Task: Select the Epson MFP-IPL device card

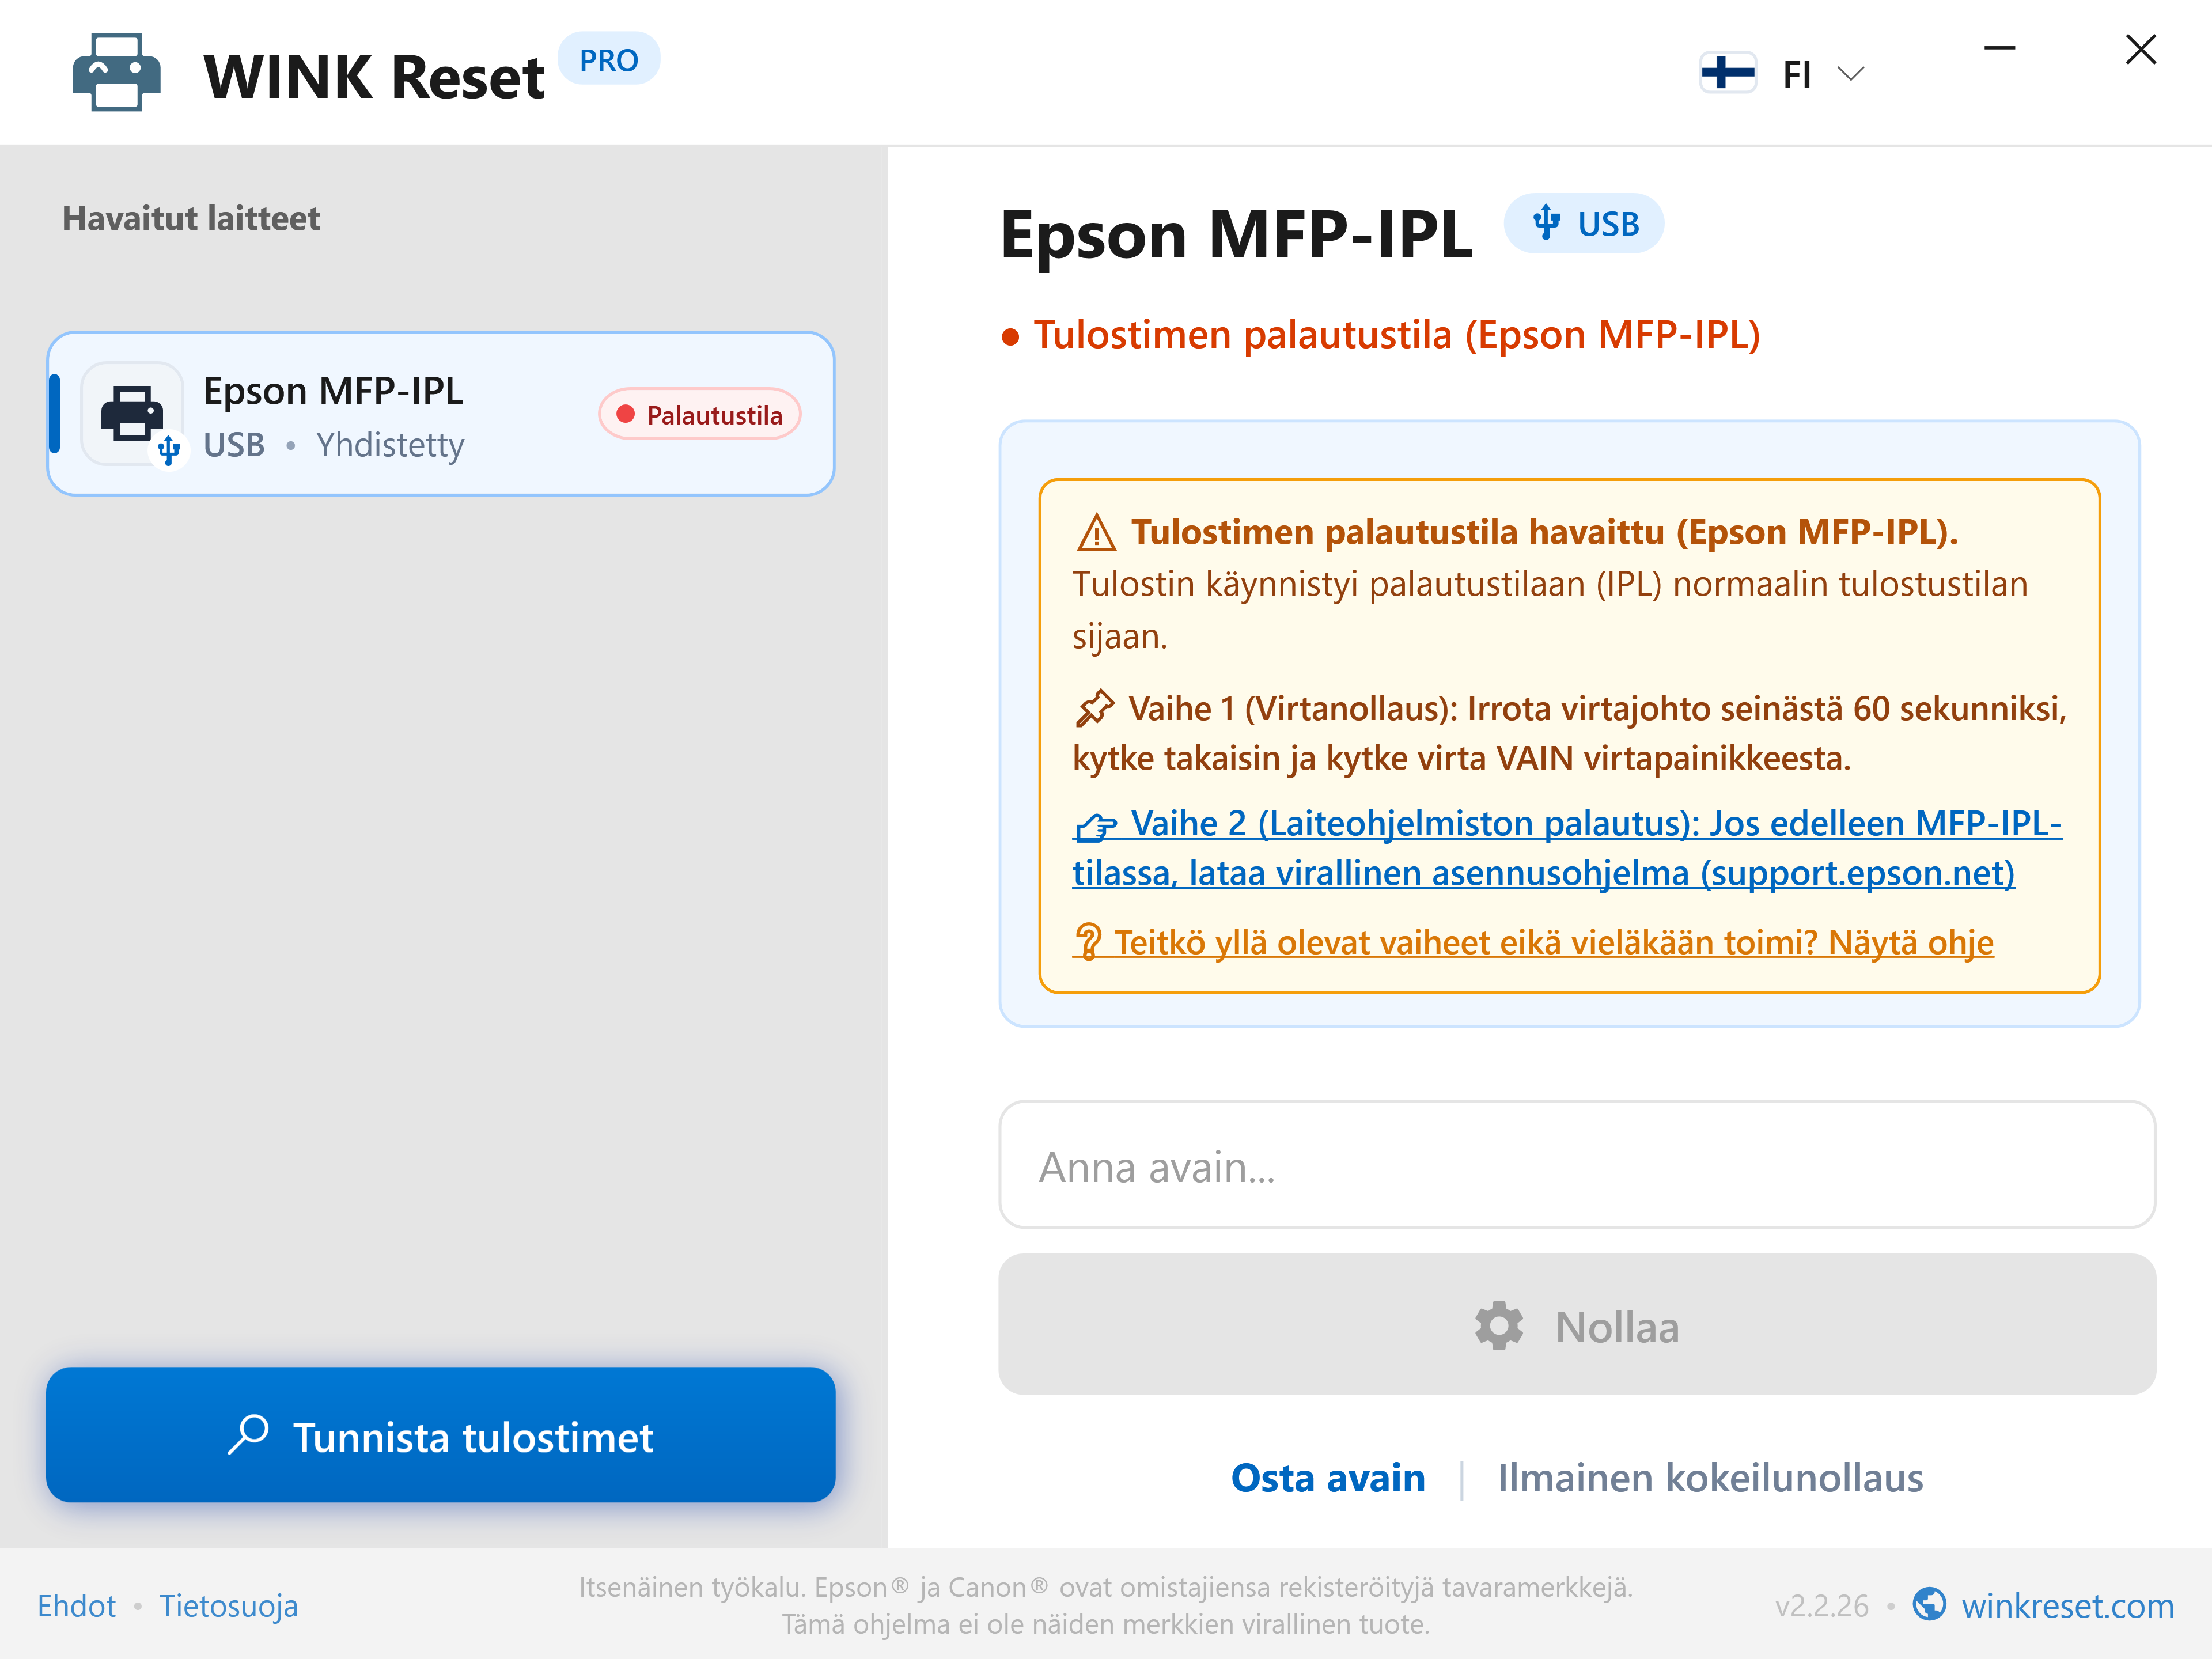Action: click(440, 414)
